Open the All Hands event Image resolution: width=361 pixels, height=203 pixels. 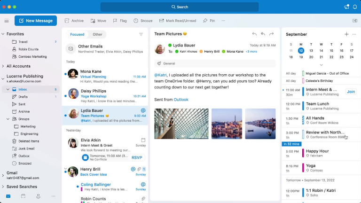[322, 120]
